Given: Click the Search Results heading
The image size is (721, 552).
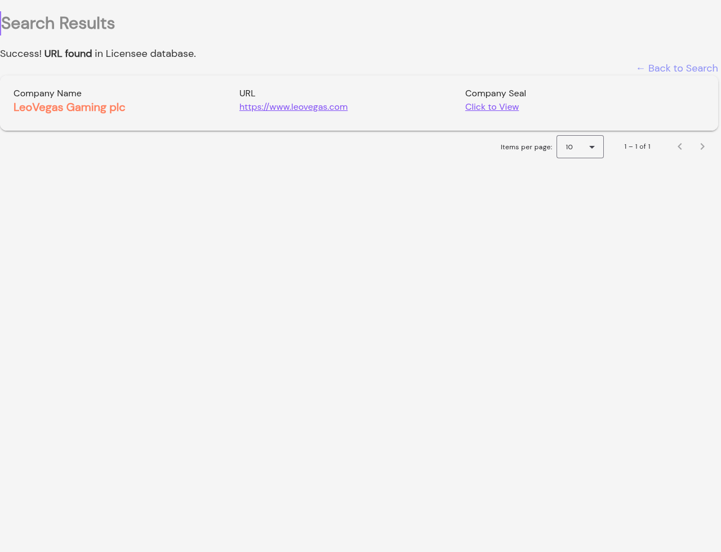Looking at the screenshot, I should [58, 23].
